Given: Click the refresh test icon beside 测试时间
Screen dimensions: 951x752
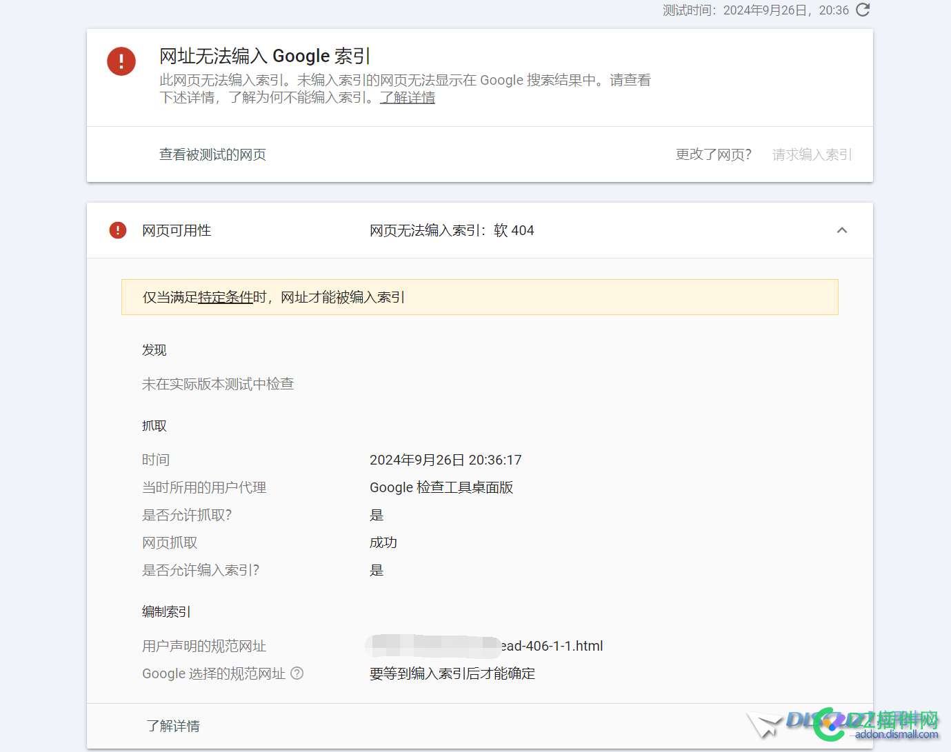Looking at the screenshot, I should (x=863, y=10).
